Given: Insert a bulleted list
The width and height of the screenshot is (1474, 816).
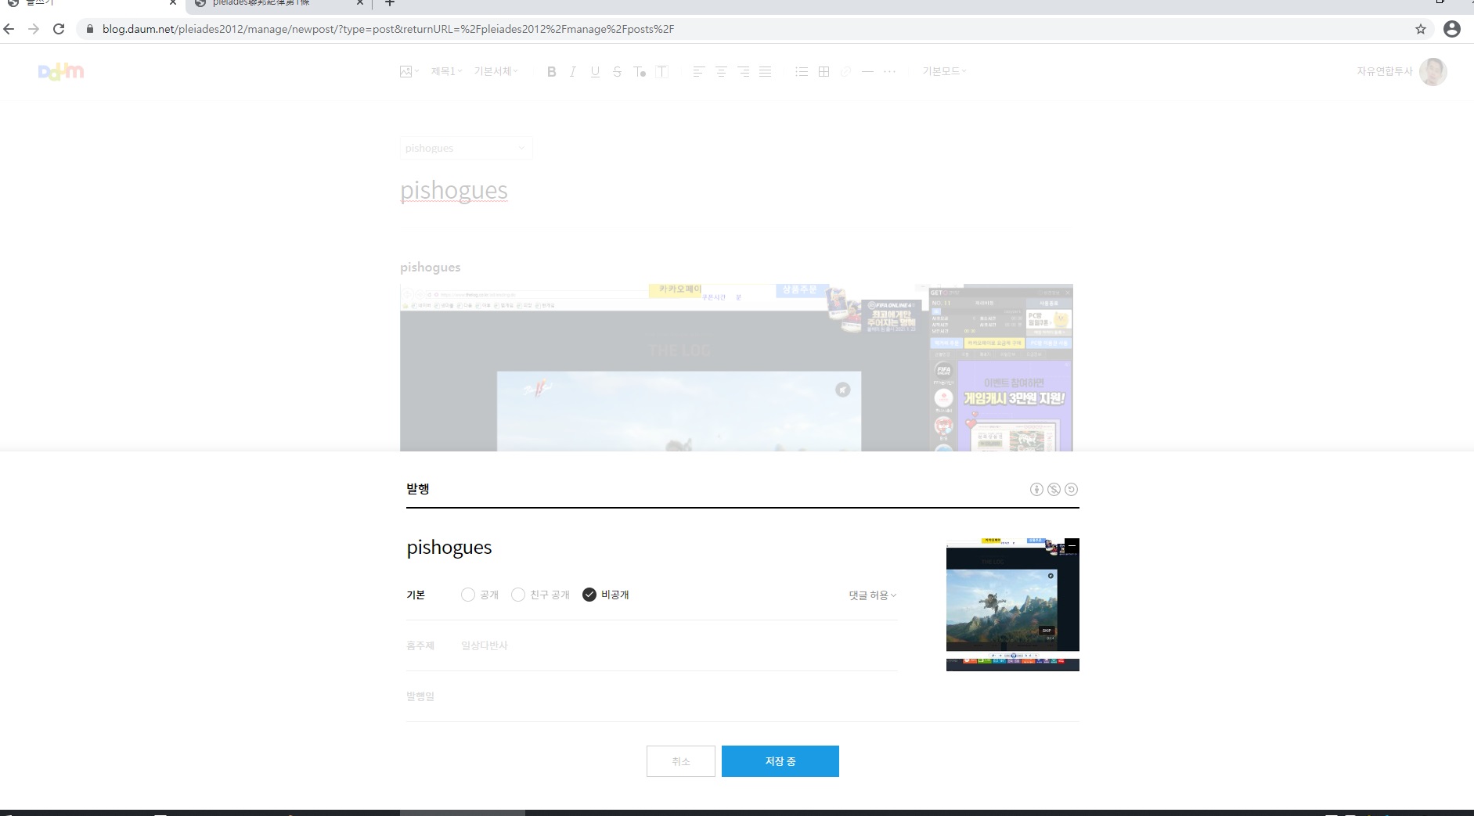Looking at the screenshot, I should (x=802, y=71).
